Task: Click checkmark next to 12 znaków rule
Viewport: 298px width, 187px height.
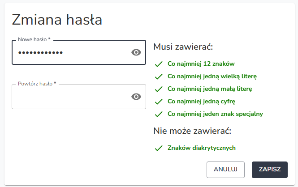Action: [159, 64]
